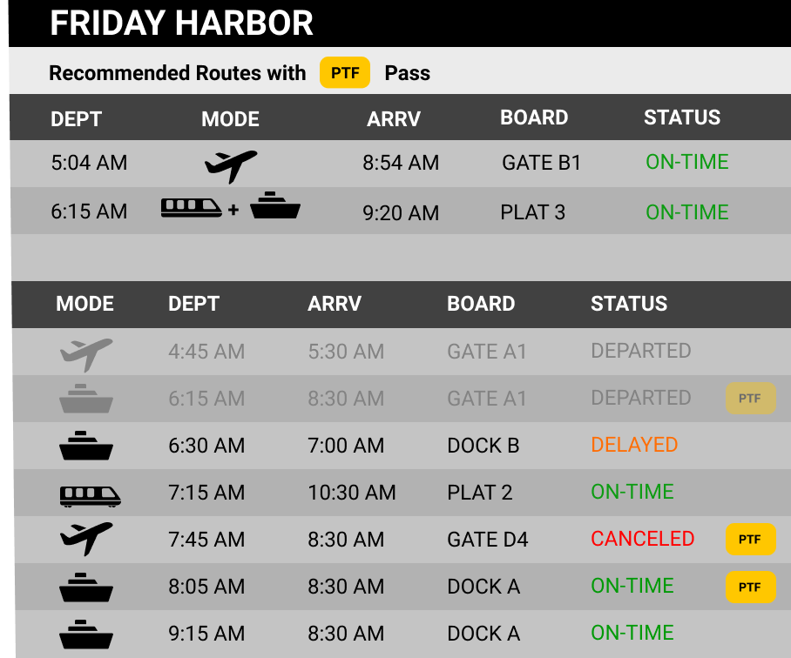Click the DELAYED status for DOCK B
This screenshot has width=791, height=658.
[634, 445]
